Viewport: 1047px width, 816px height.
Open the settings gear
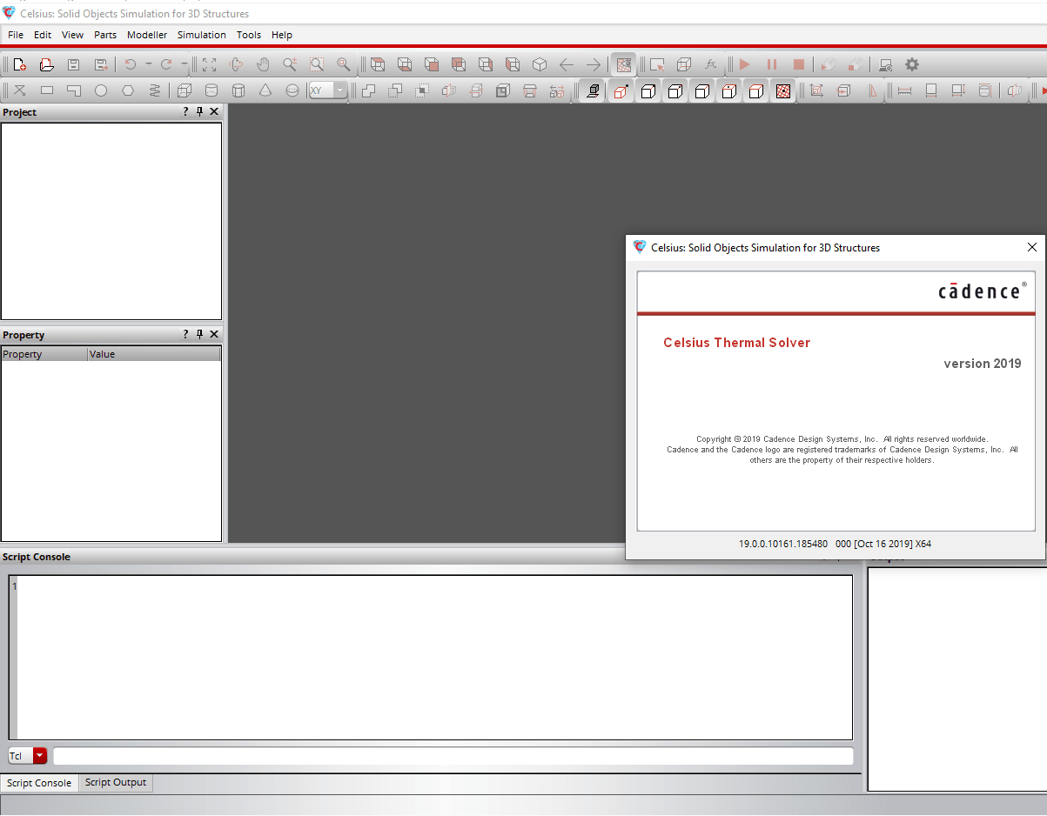click(912, 64)
